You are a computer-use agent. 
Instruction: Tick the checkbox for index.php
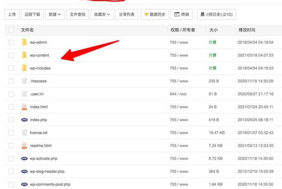pyautogui.click(x=11, y=120)
